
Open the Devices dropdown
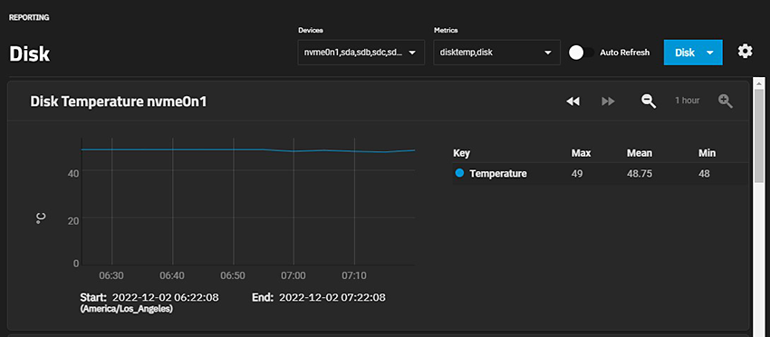(361, 53)
